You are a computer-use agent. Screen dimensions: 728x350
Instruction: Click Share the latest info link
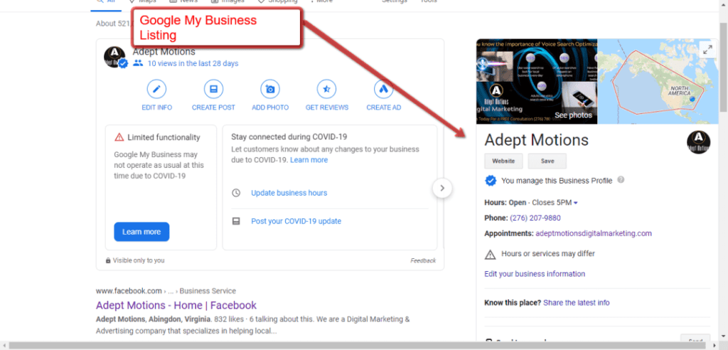577,302
